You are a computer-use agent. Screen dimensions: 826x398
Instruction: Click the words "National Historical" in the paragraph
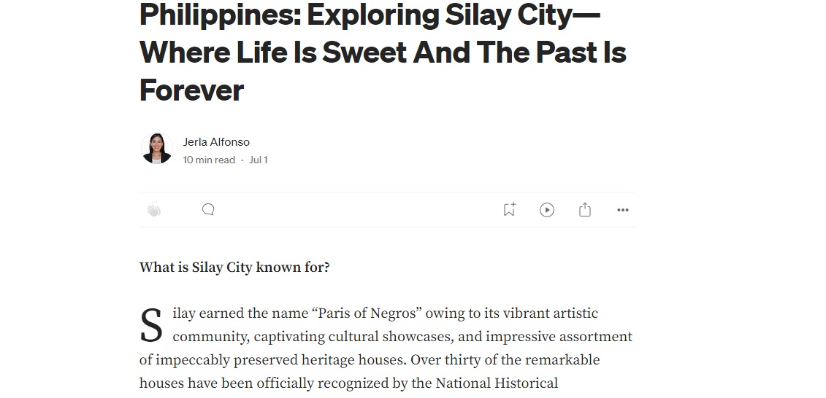(x=497, y=383)
